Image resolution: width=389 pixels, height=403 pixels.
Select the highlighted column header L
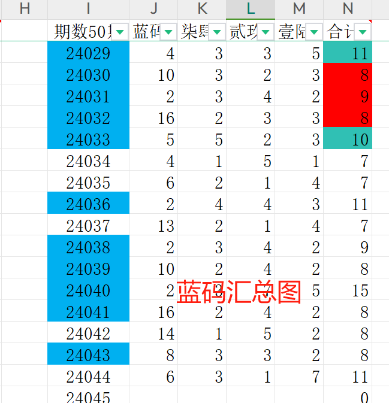point(251,9)
